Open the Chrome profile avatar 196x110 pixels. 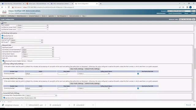190,7
